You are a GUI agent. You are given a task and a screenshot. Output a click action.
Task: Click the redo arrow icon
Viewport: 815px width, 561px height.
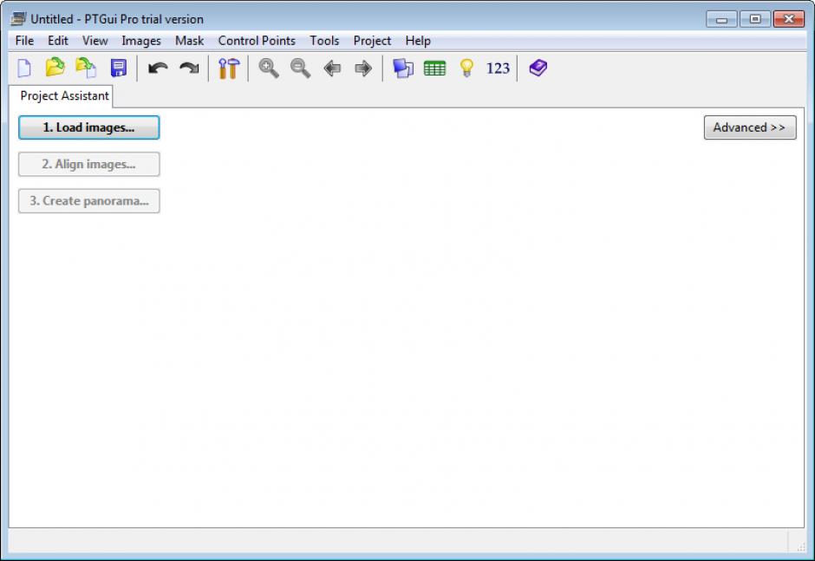coord(189,68)
